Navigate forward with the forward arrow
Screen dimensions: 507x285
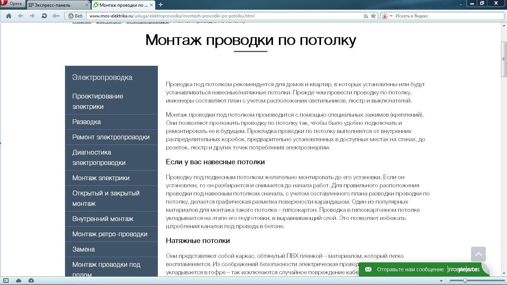(32, 16)
